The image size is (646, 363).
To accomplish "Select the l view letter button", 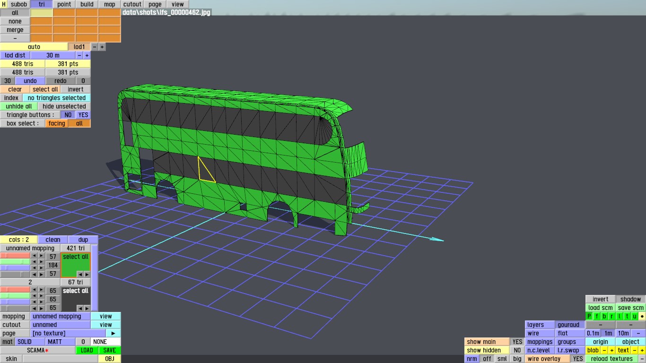I will point(620,316).
